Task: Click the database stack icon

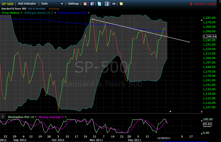Action: (x=92, y=4)
